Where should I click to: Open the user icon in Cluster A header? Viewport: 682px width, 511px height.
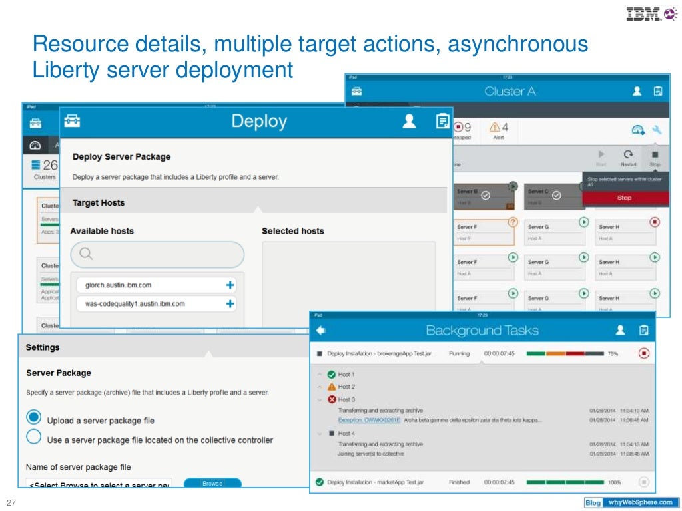pos(637,91)
